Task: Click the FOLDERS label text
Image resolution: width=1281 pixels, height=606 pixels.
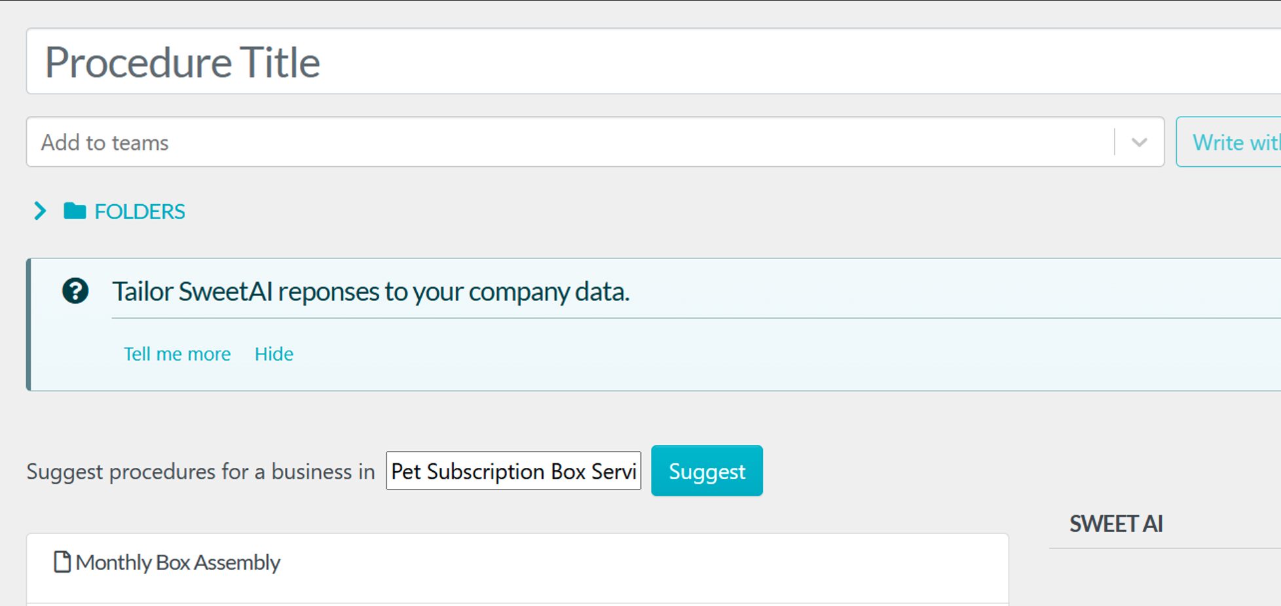Action: pyautogui.click(x=139, y=211)
